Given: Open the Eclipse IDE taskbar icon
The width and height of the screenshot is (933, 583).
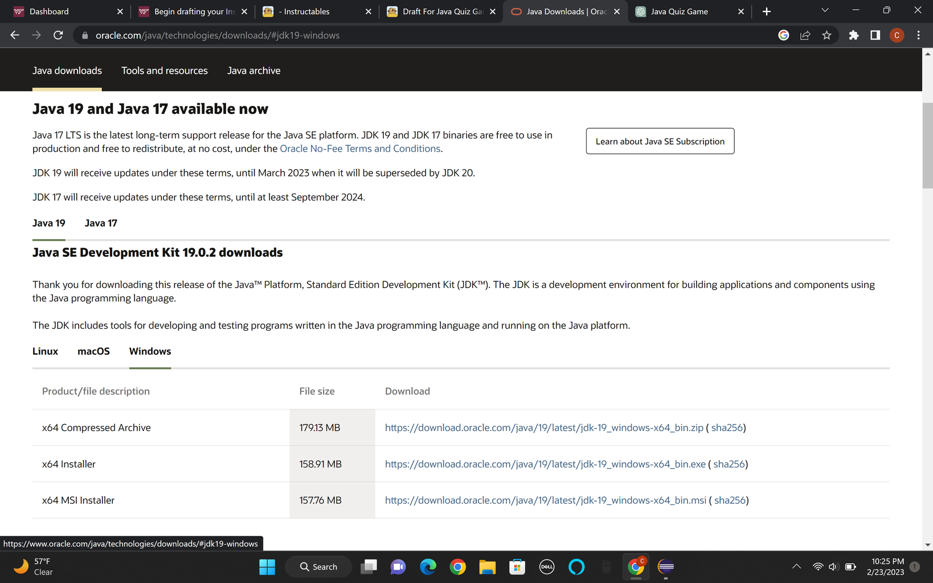Looking at the screenshot, I should click(x=666, y=567).
